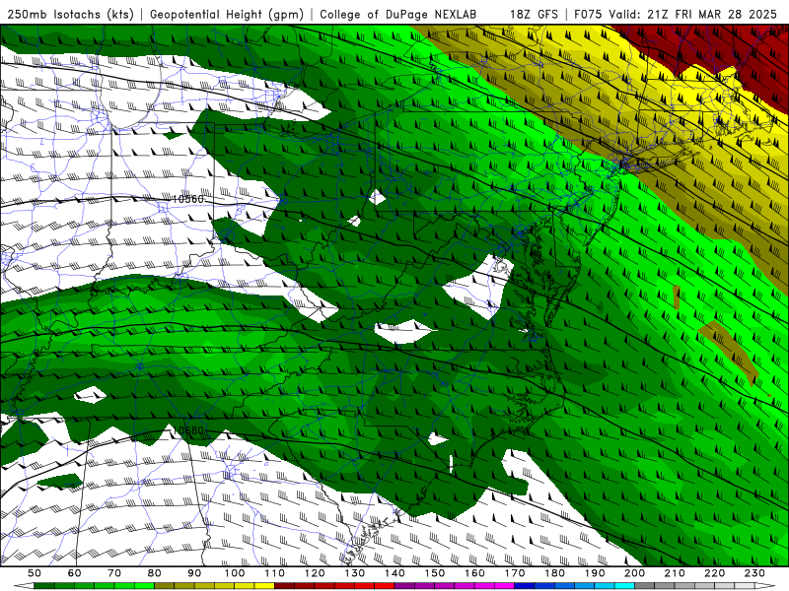Click the 50 value on the color scale
The height and width of the screenshot is (591, 789).
pyautogui.click(x=34, y=573)
